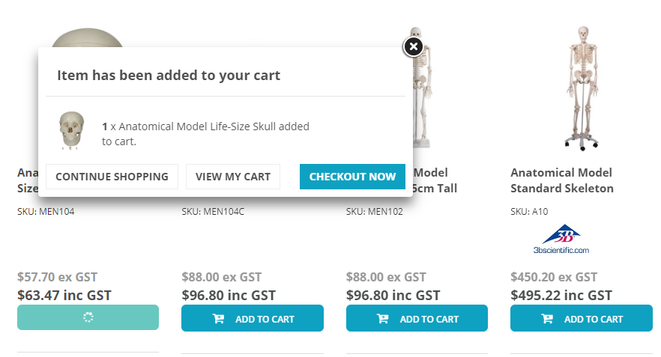
Task: Click $495.22 inc GST price
Action: click(x=561, y=295)
